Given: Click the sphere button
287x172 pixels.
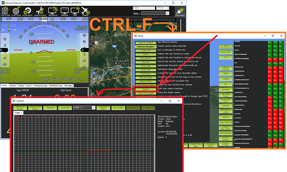Looking at the screenshot, I should [225, 117].
